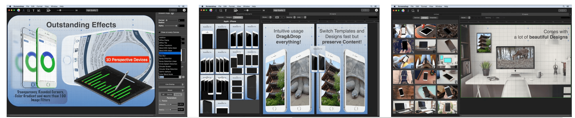Choose the device frame tool in right window
The image size is (575, 118).
click(x=413, y=11)
